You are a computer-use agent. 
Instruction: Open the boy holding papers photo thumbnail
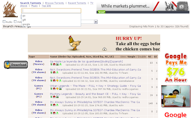click(176, 96)
